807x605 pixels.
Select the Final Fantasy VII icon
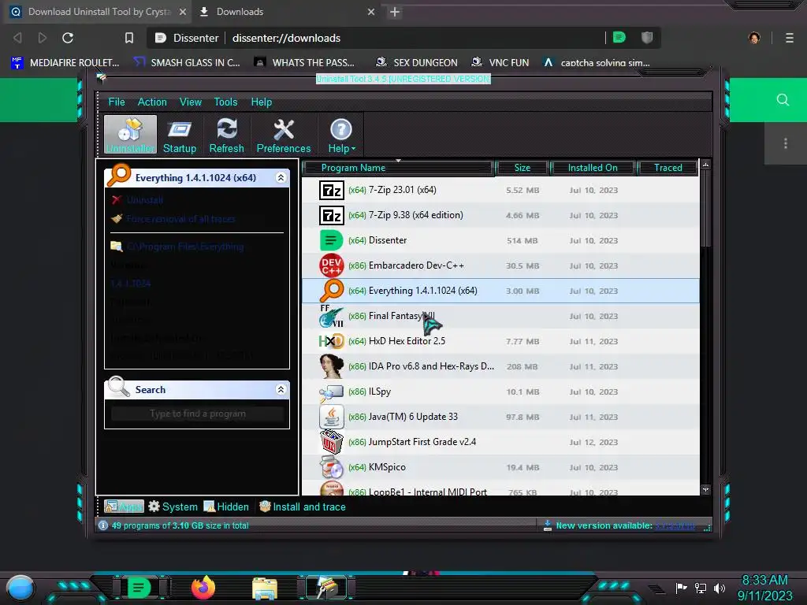[x=332, y=316]
